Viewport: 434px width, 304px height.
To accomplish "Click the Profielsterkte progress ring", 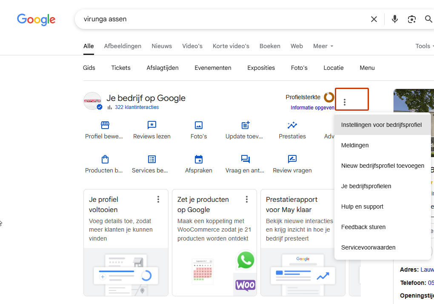I will tap(329, 97).
